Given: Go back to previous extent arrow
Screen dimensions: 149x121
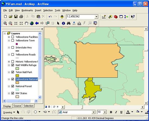Looking at the screenshot, I should click(x=37, y=23).
